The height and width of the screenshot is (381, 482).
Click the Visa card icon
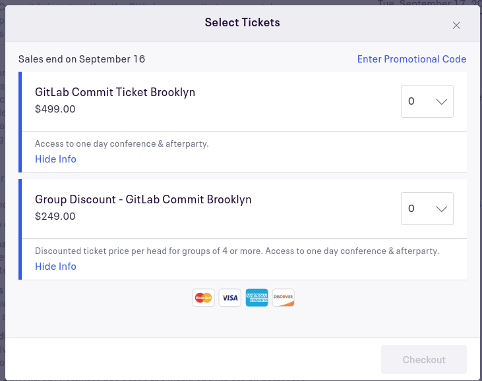point(230,297)
